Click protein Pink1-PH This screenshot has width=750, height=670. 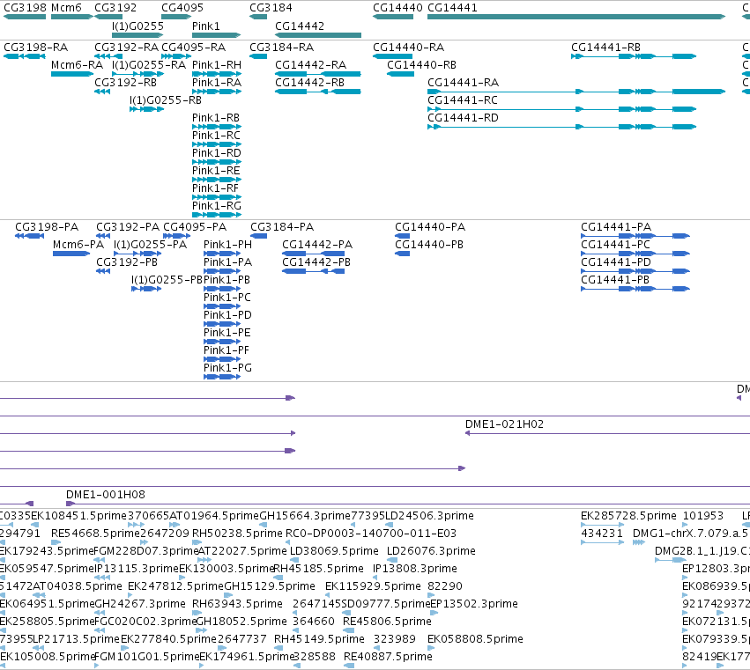227,245
